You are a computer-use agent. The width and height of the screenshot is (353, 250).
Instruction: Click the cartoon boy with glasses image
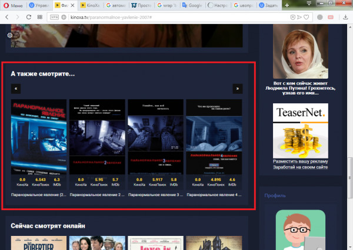click(x=301, y=230)
